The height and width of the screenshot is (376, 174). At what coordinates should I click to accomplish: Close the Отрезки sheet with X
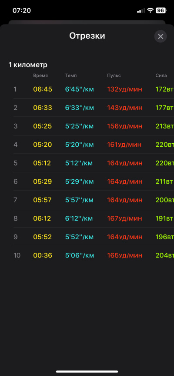click(161, 36)
